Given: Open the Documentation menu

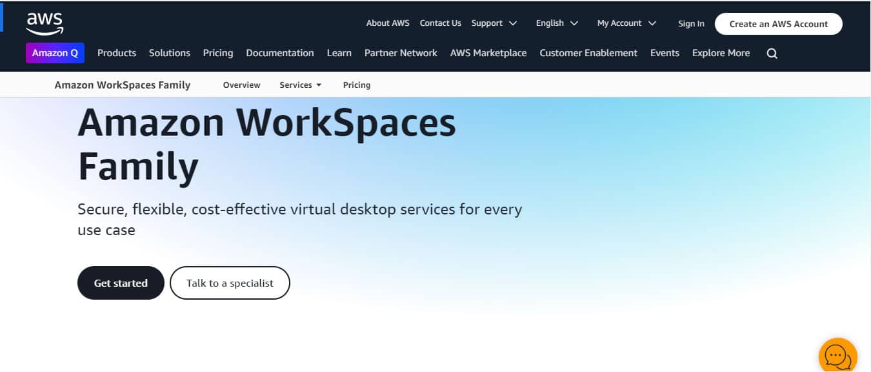Looking at the screenshot, I should point(280,53).
